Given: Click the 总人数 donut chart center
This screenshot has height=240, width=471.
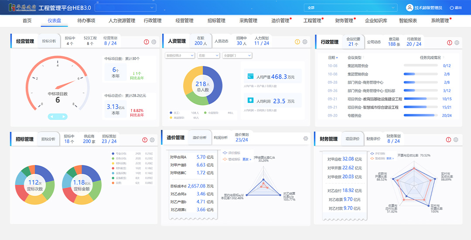Looking at the screenshot, I should point(203,86).
